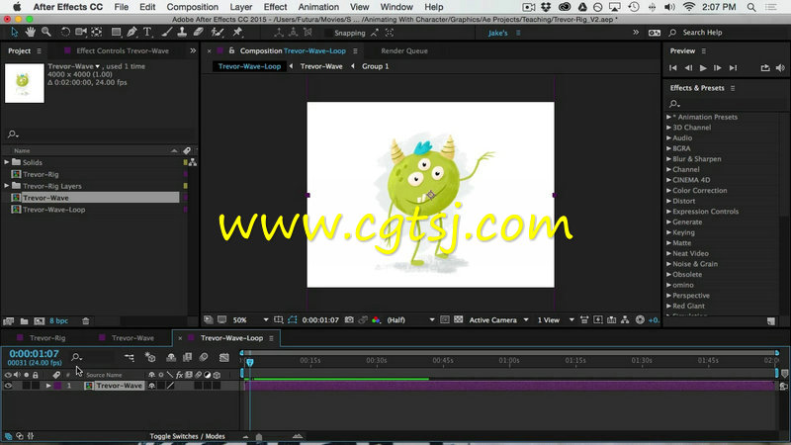Click the current time indicator playhead

[x=250, y=362]
